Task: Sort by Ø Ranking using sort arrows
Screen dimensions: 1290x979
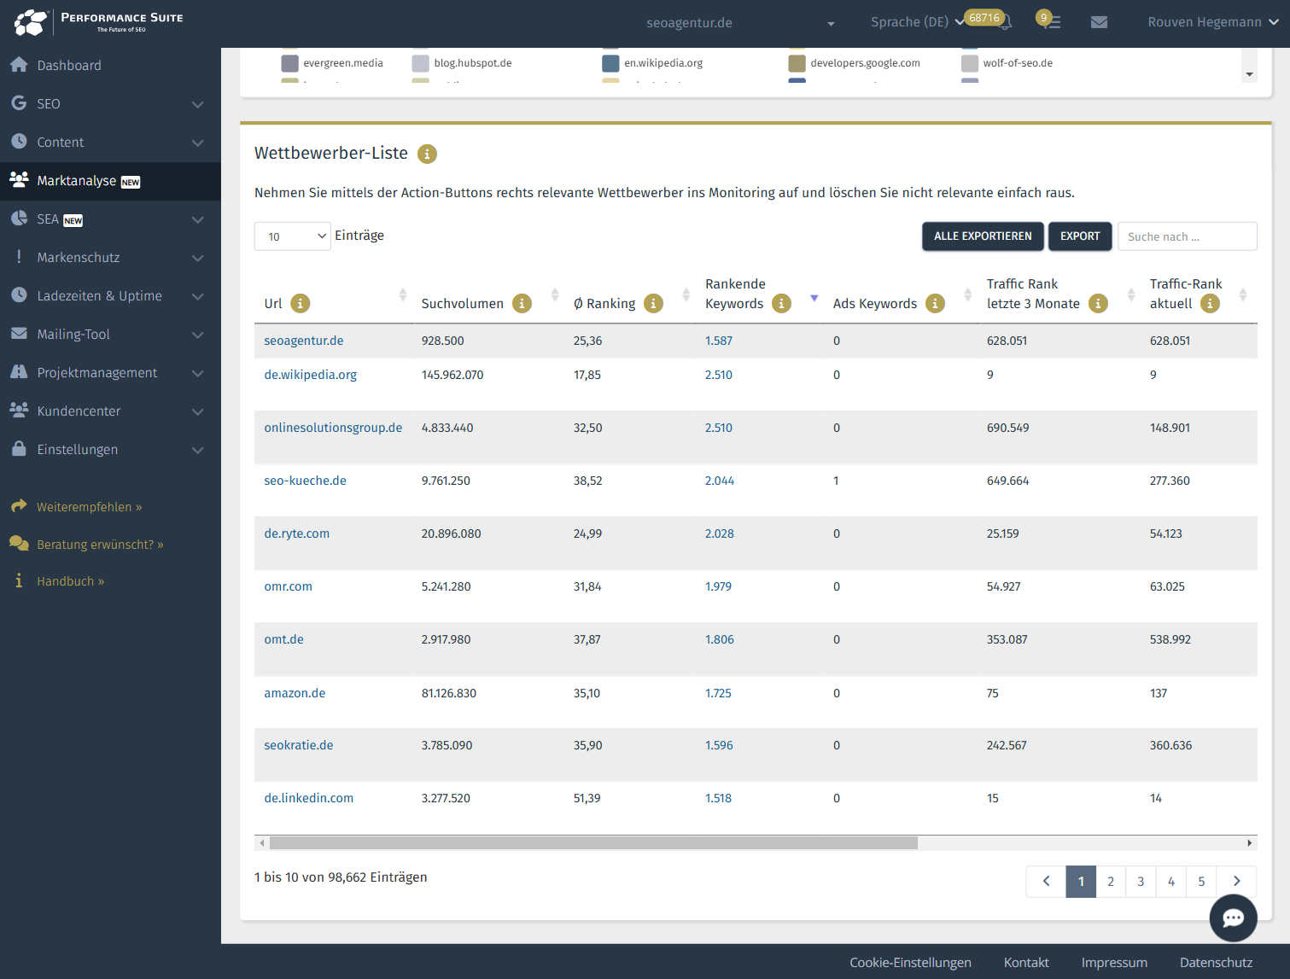Action: 686,294
